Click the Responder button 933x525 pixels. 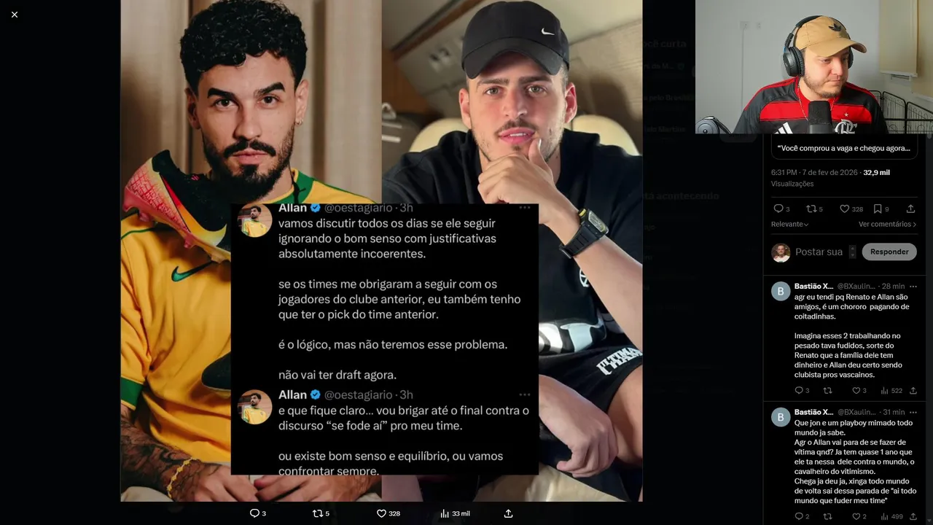pyautogui.click(x=889, y=252)
